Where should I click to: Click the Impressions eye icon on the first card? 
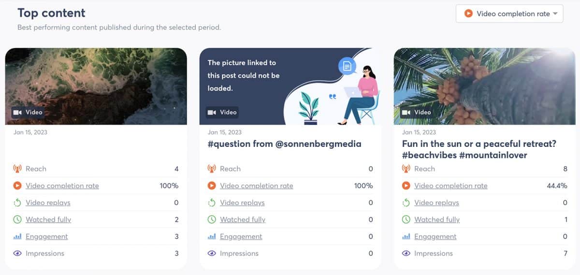[x=17, y=253]
